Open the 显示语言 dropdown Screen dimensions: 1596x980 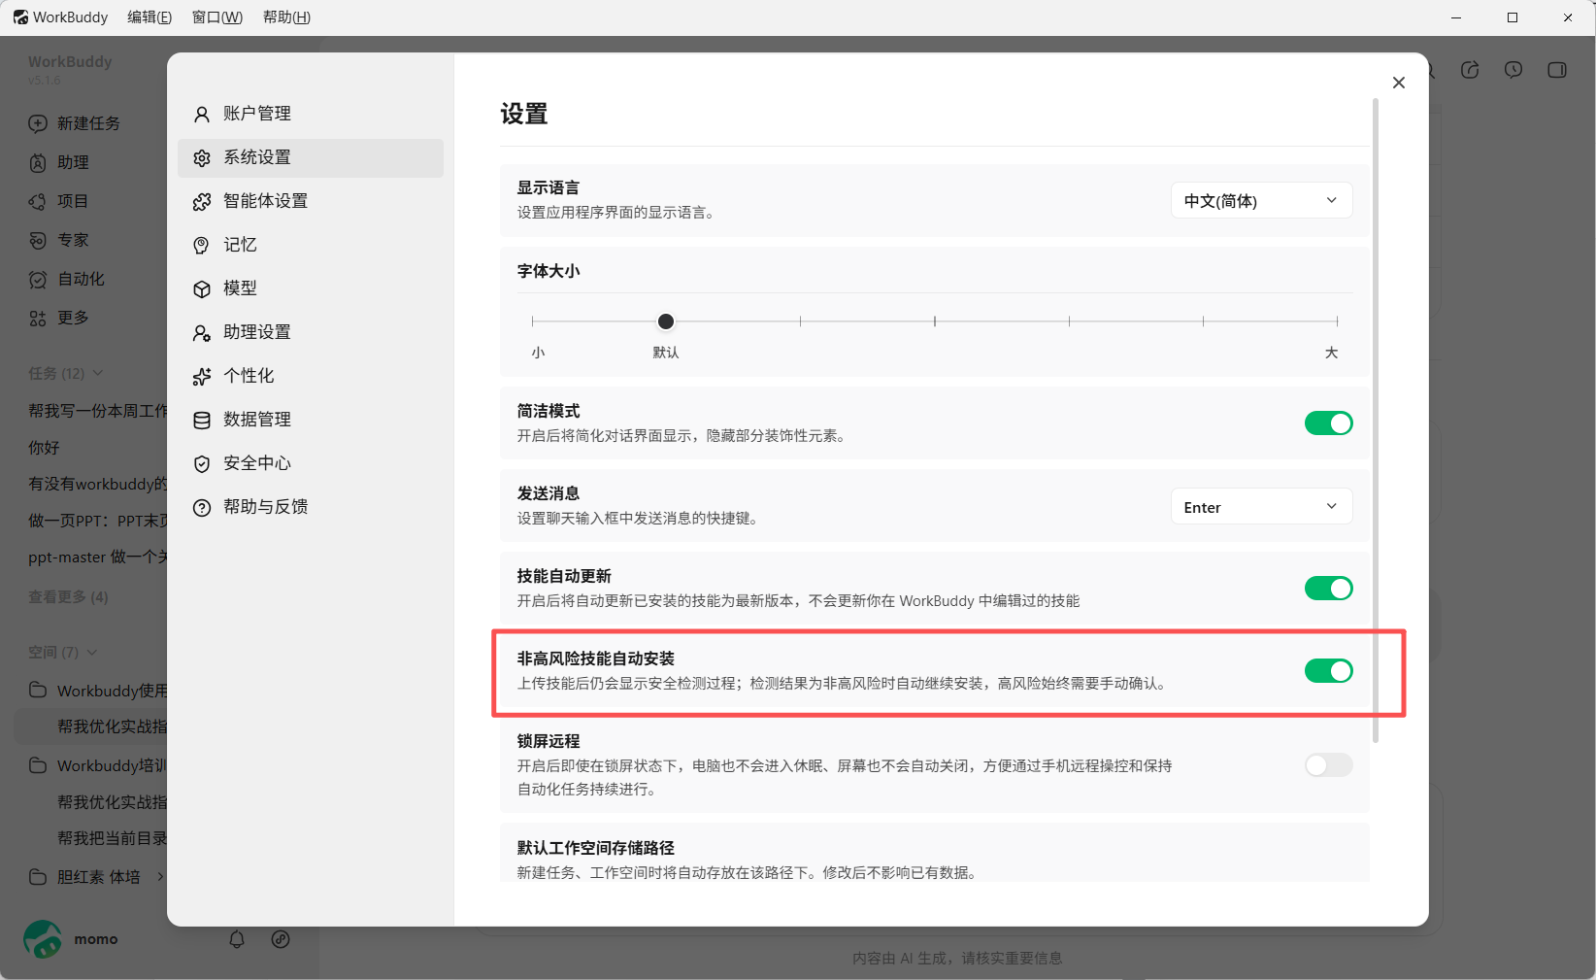pos(1261,201)
